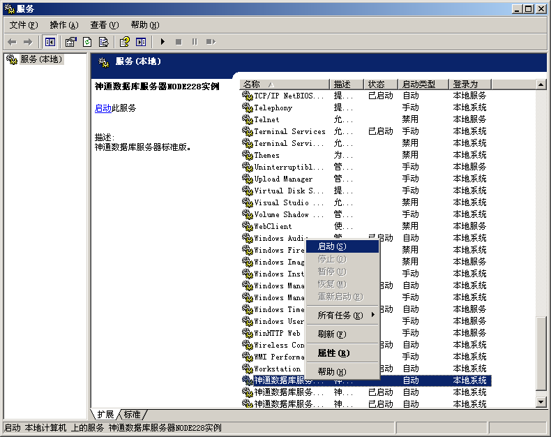Open Properties from the toolbar icon
The width and height of the screenshot is (551, 437).
pos(70,42)
